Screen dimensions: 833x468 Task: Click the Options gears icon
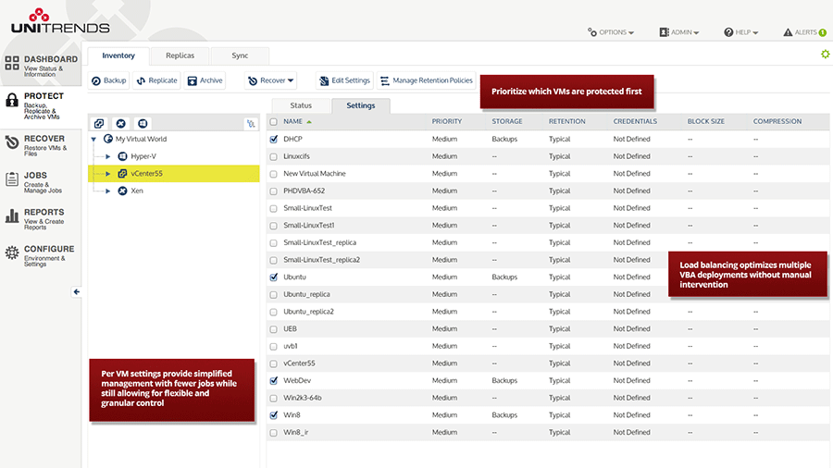[x=592, y=32]
